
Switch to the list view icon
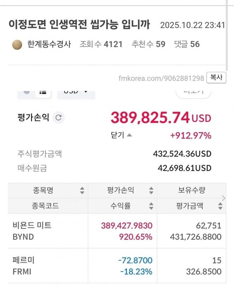pos(44,92)
